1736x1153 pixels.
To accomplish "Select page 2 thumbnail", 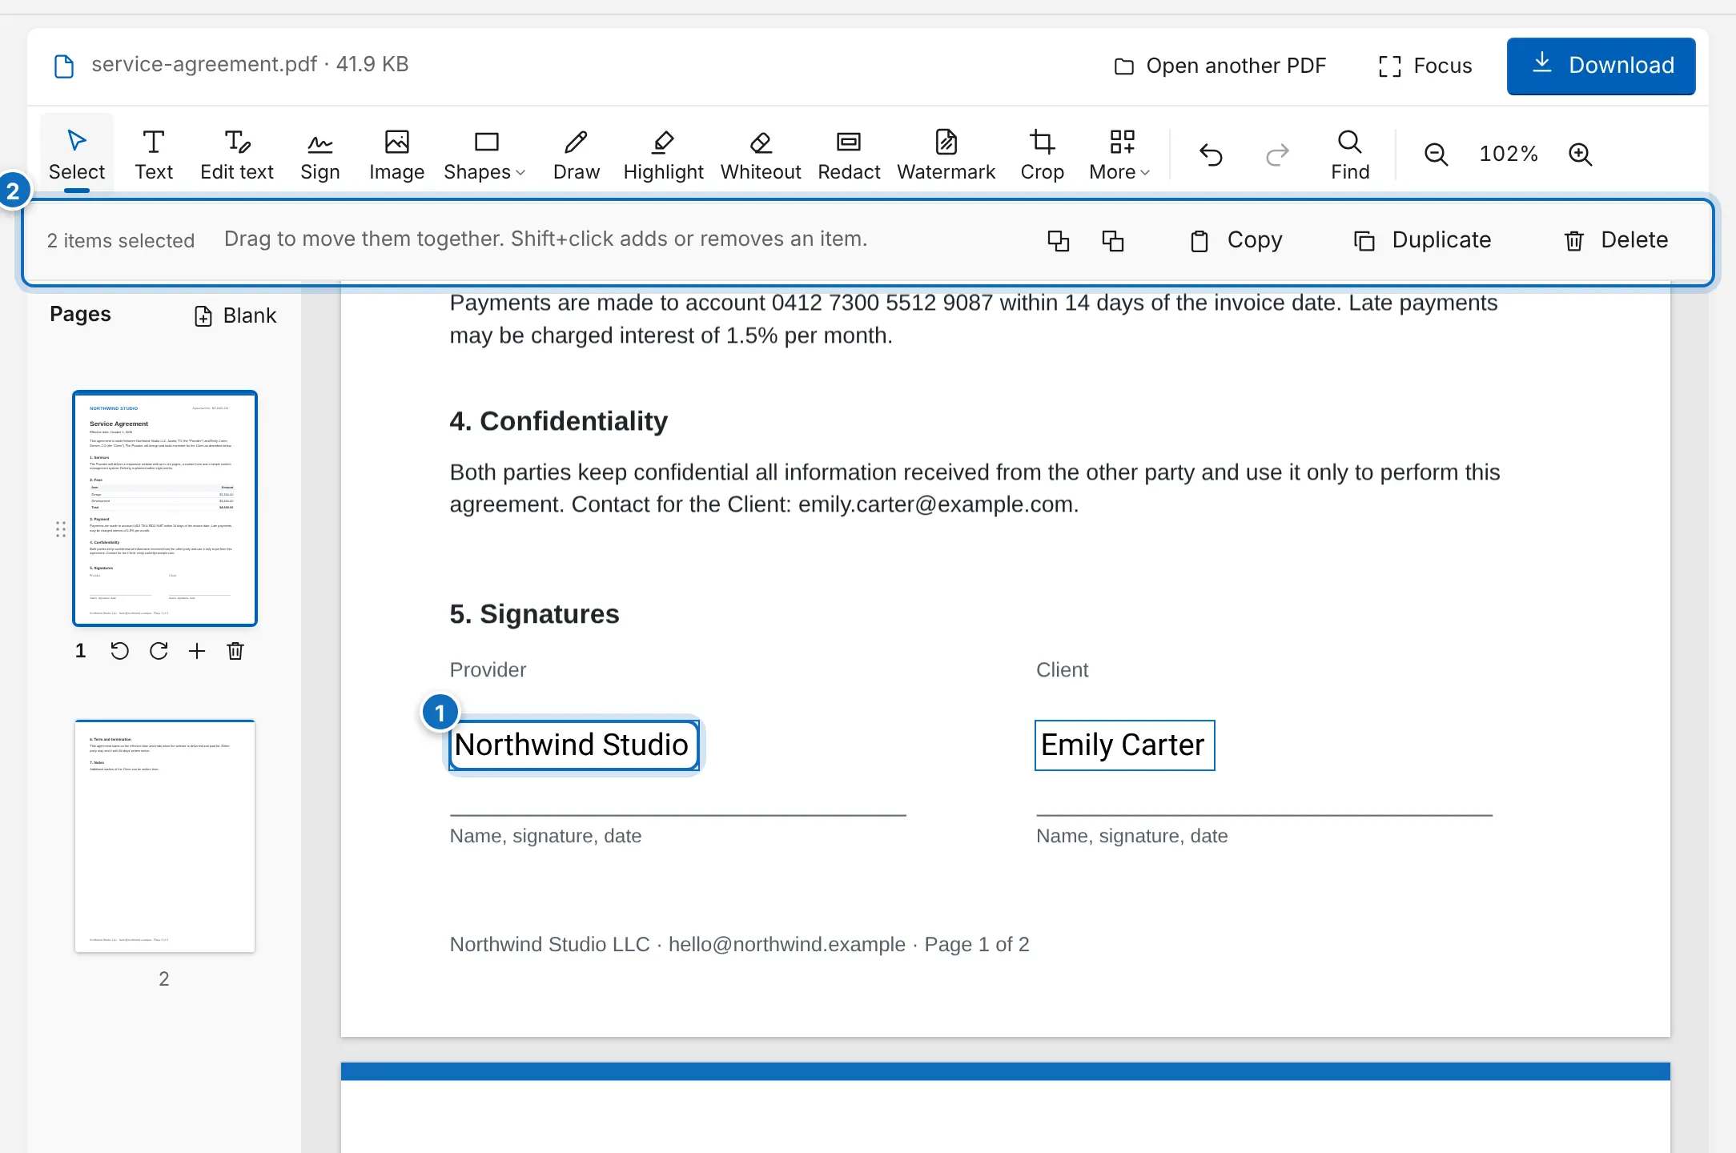I will [165, 836].
